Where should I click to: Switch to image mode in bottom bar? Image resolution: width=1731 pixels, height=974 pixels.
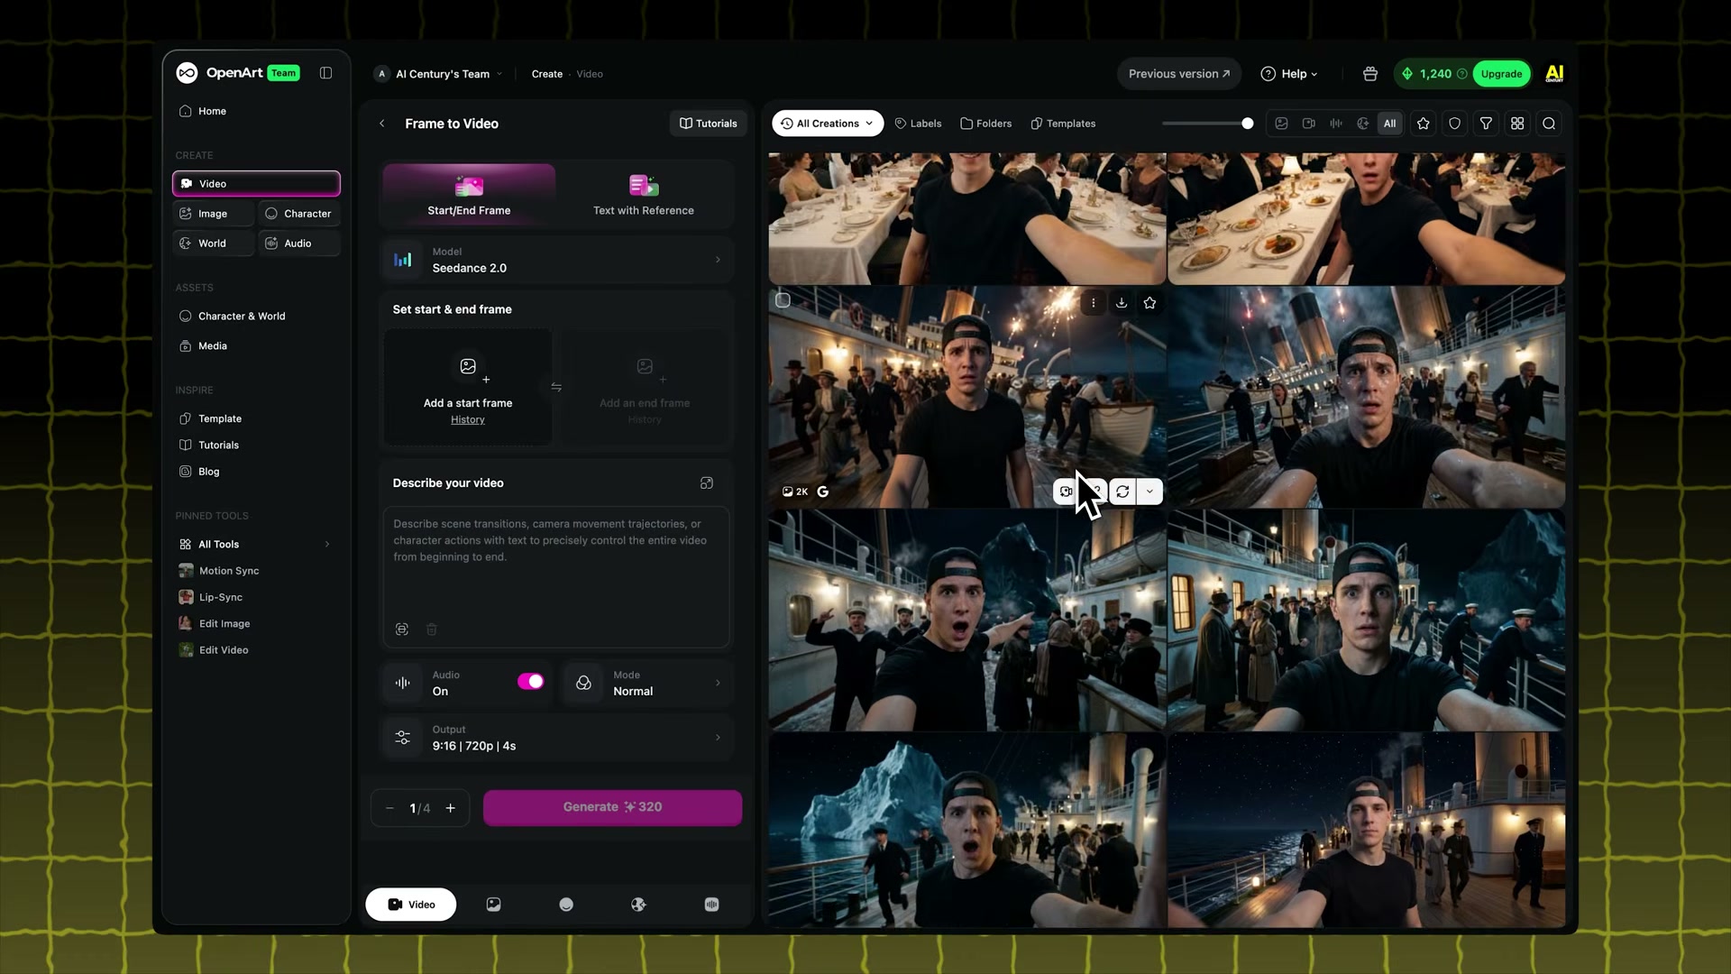point(494,905)
